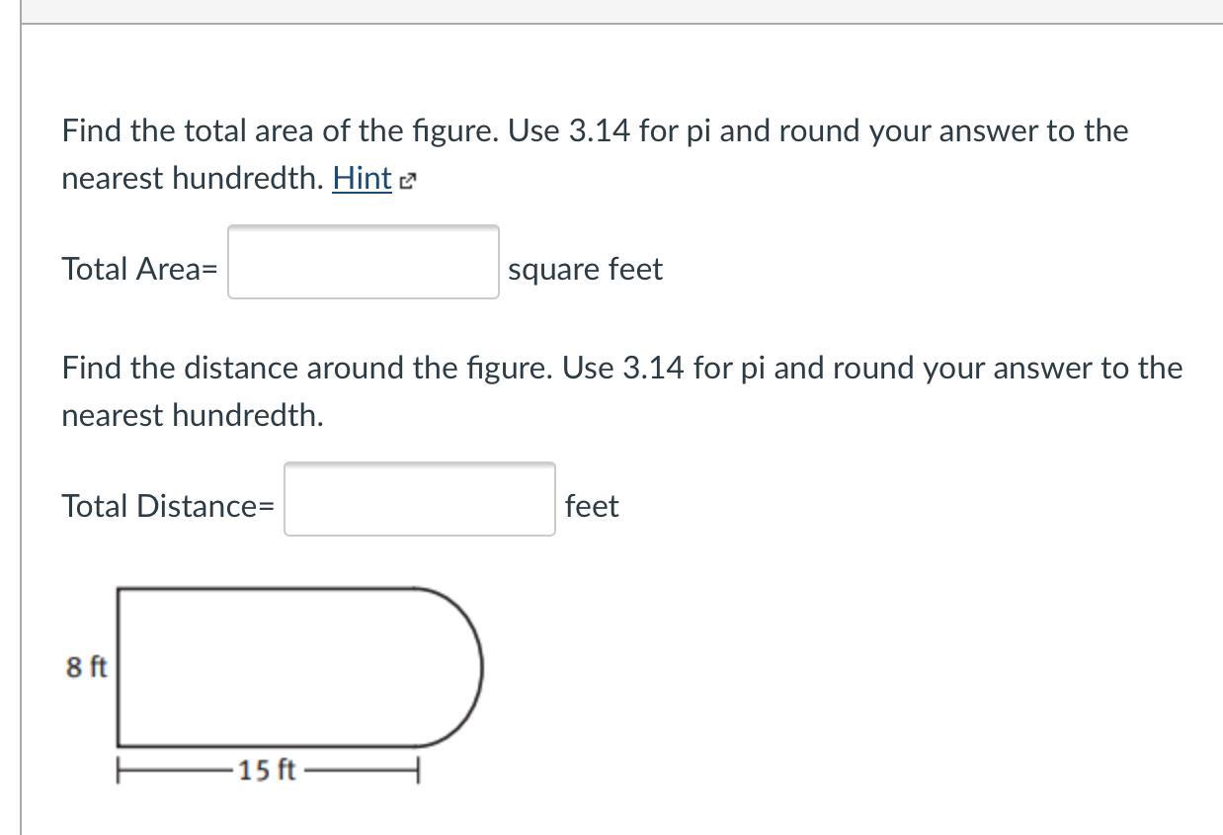Click "nearest hundredth." under the distance question
This screenshot has height=835, width=1223.
(x=193, y=415)
